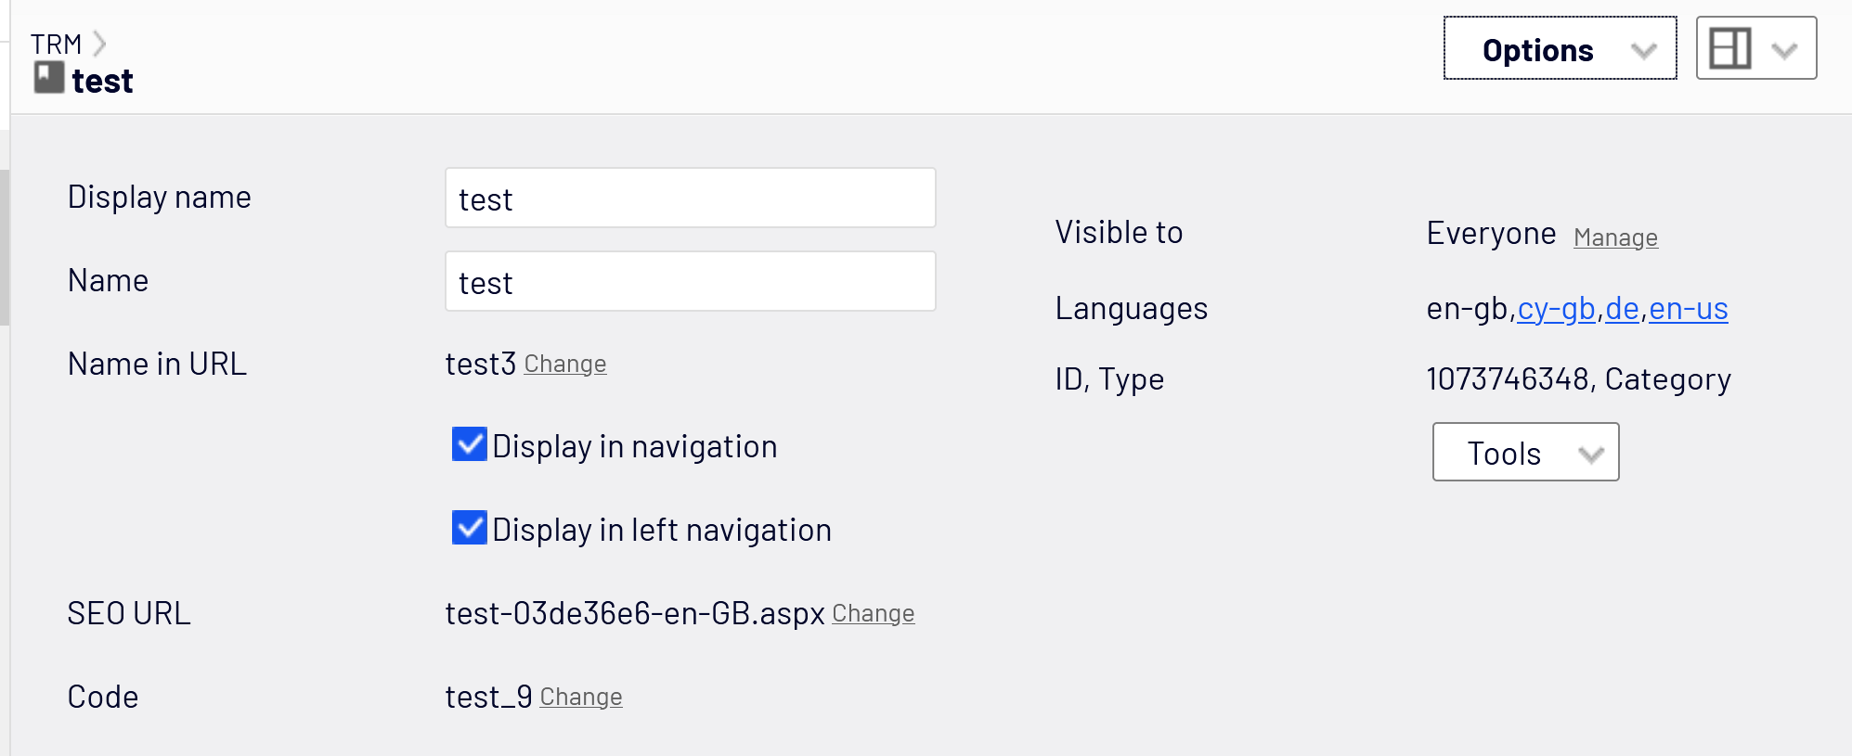Uncheck Display in navigation checkbox
Screen dimensions: 1852x756
470,444
